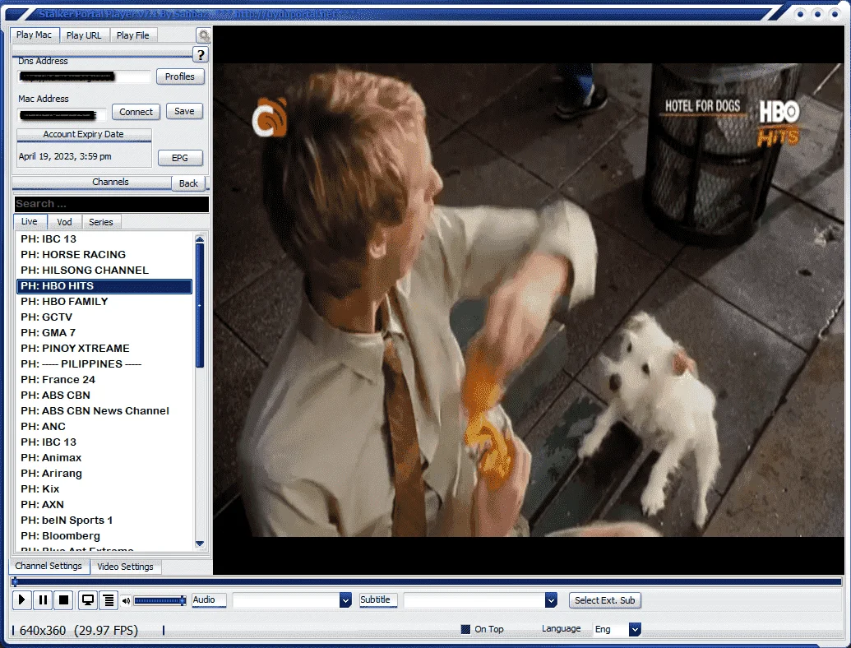Click the Dns Address input field
The width and height of the screenshot is (851, 648).
[x=83, y=76]
